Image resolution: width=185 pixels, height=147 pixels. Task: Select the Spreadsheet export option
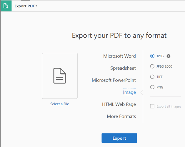123,68
